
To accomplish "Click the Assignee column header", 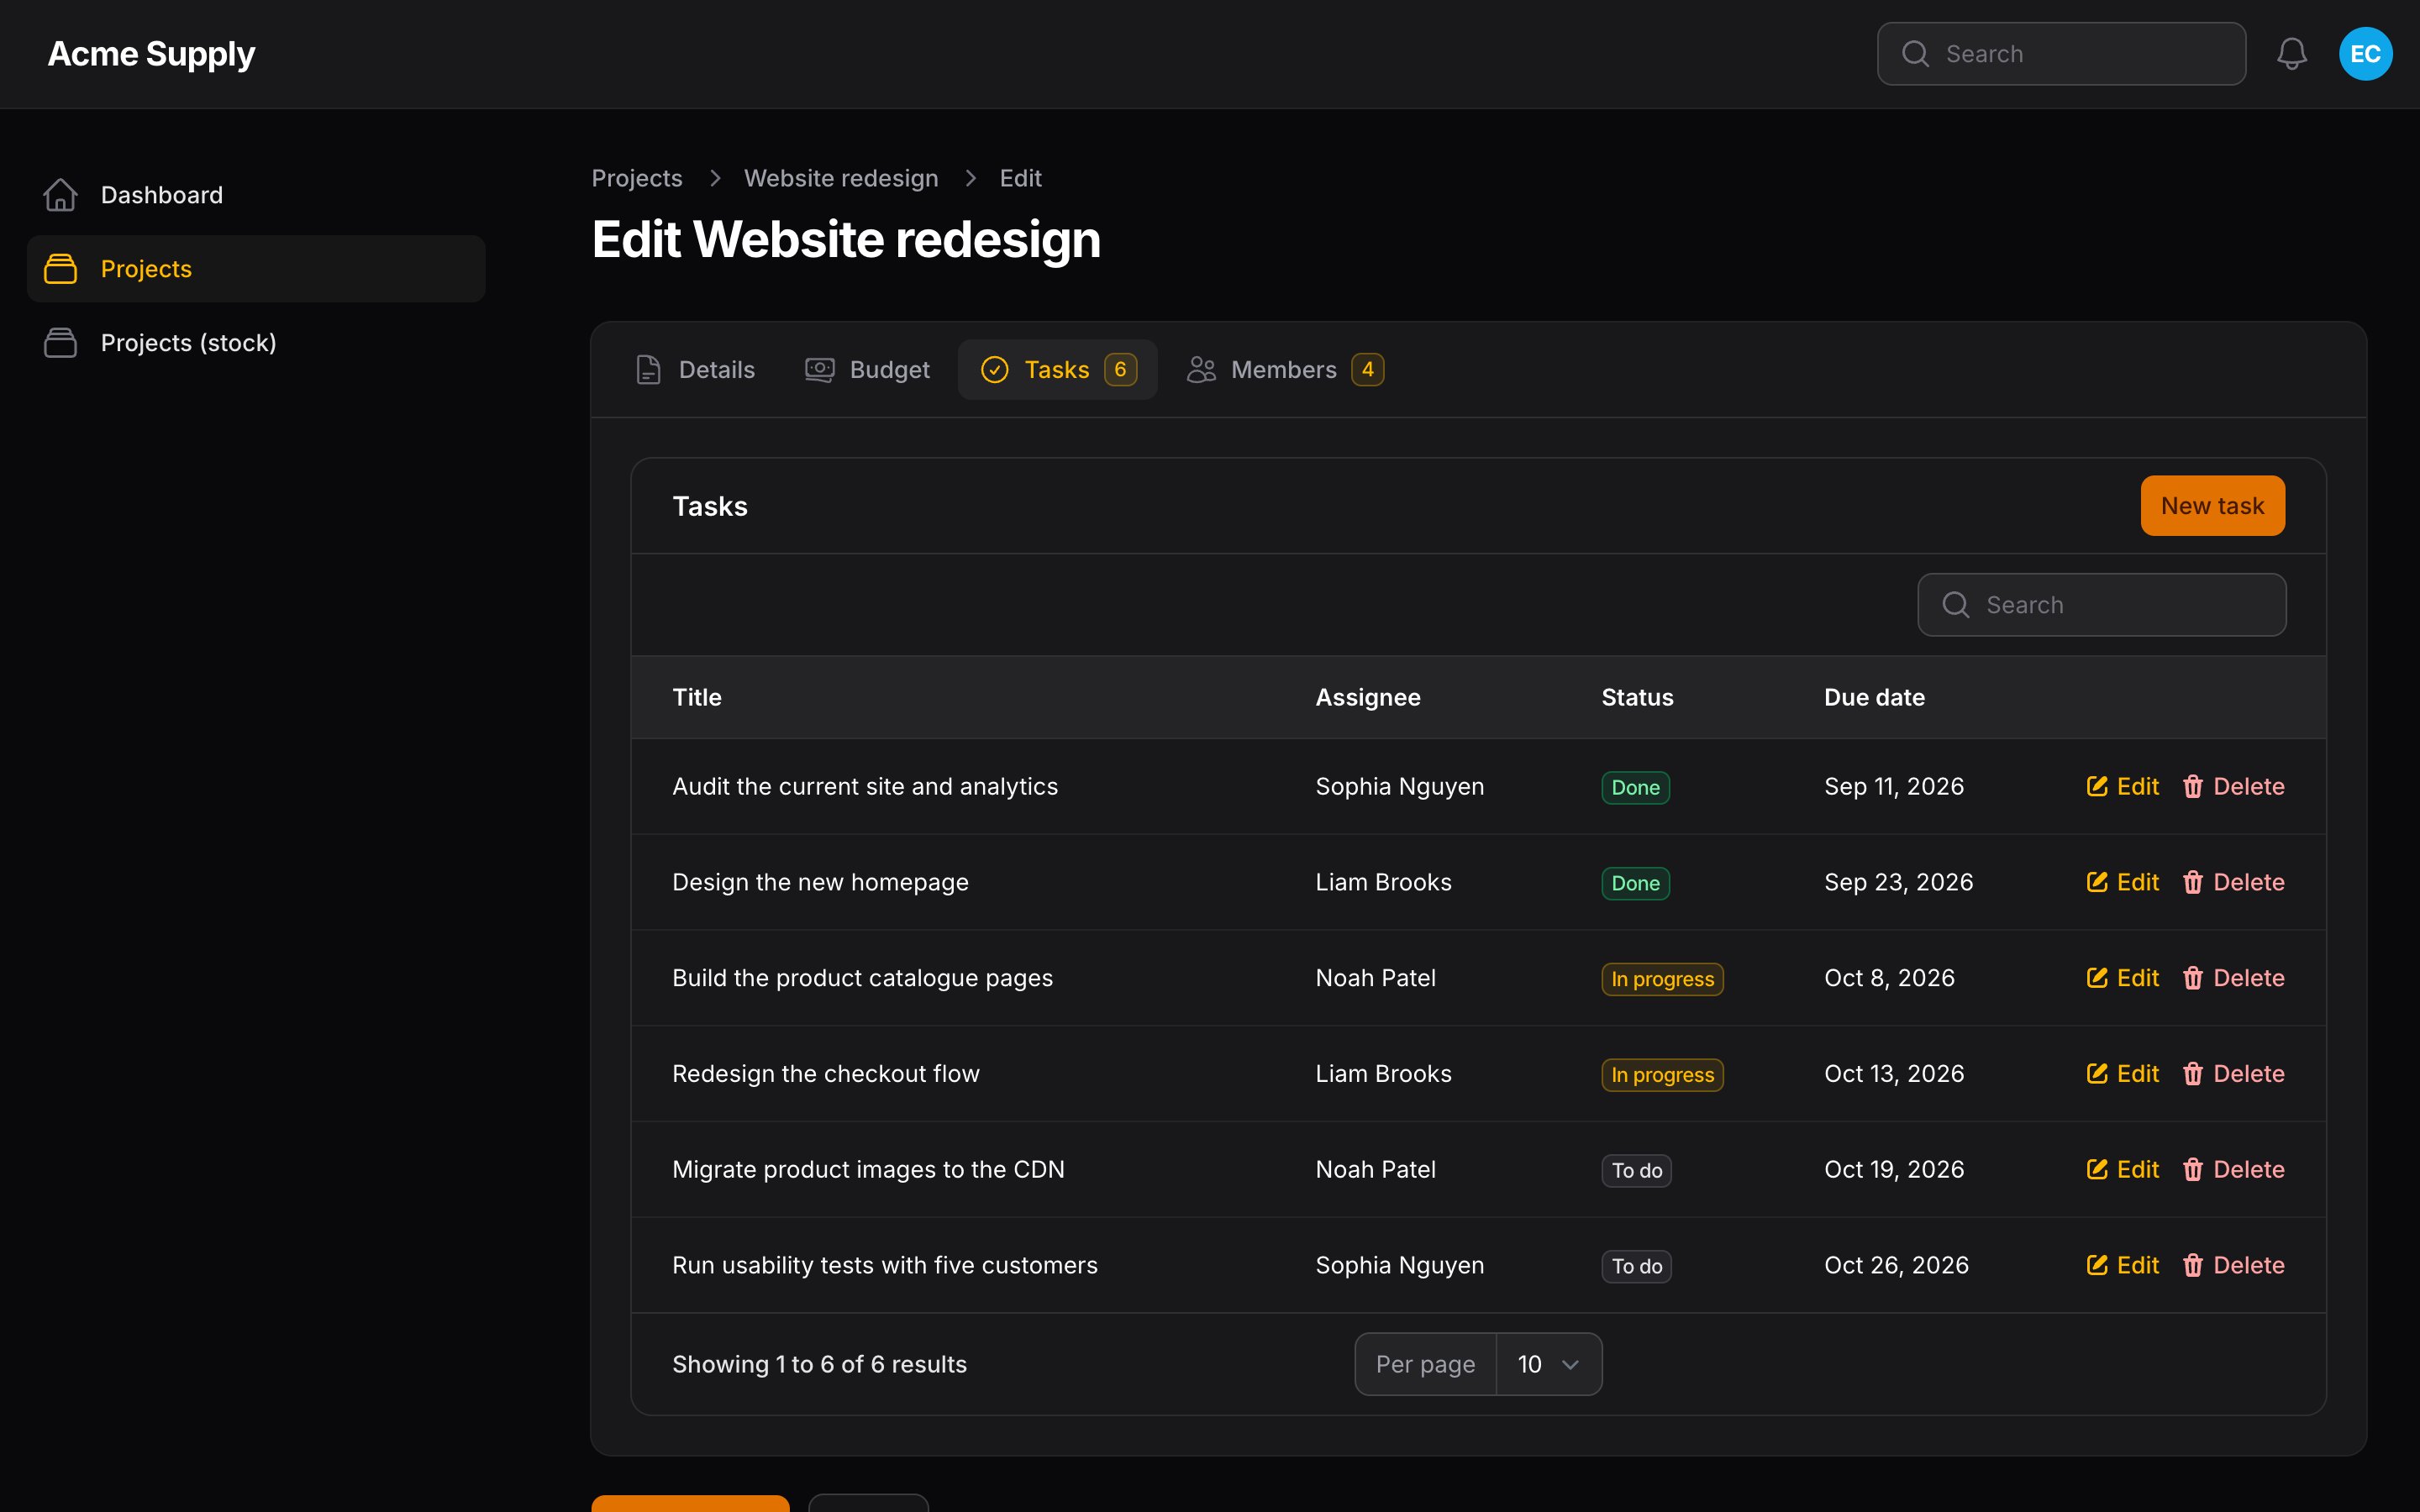I will click(x=1367, y=697).
